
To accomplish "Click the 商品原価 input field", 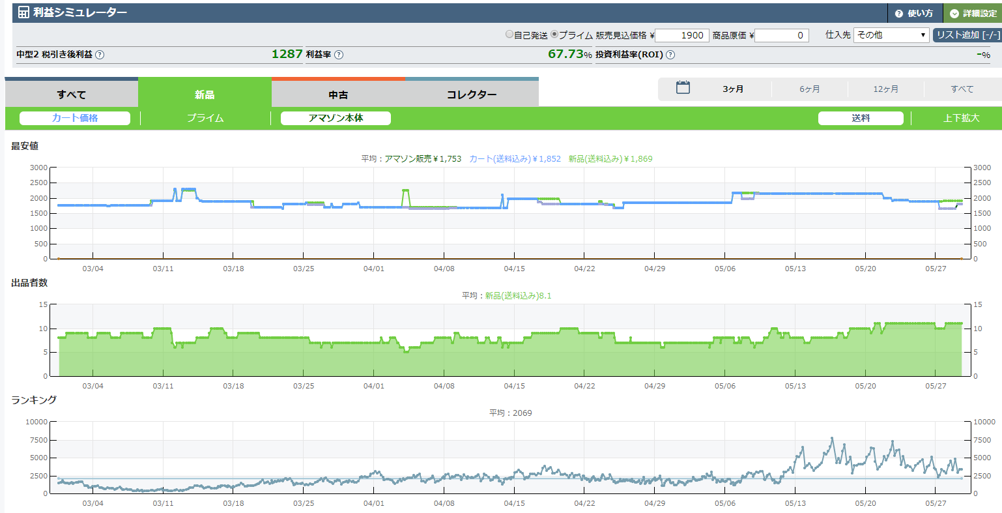I will pos(781,35).
